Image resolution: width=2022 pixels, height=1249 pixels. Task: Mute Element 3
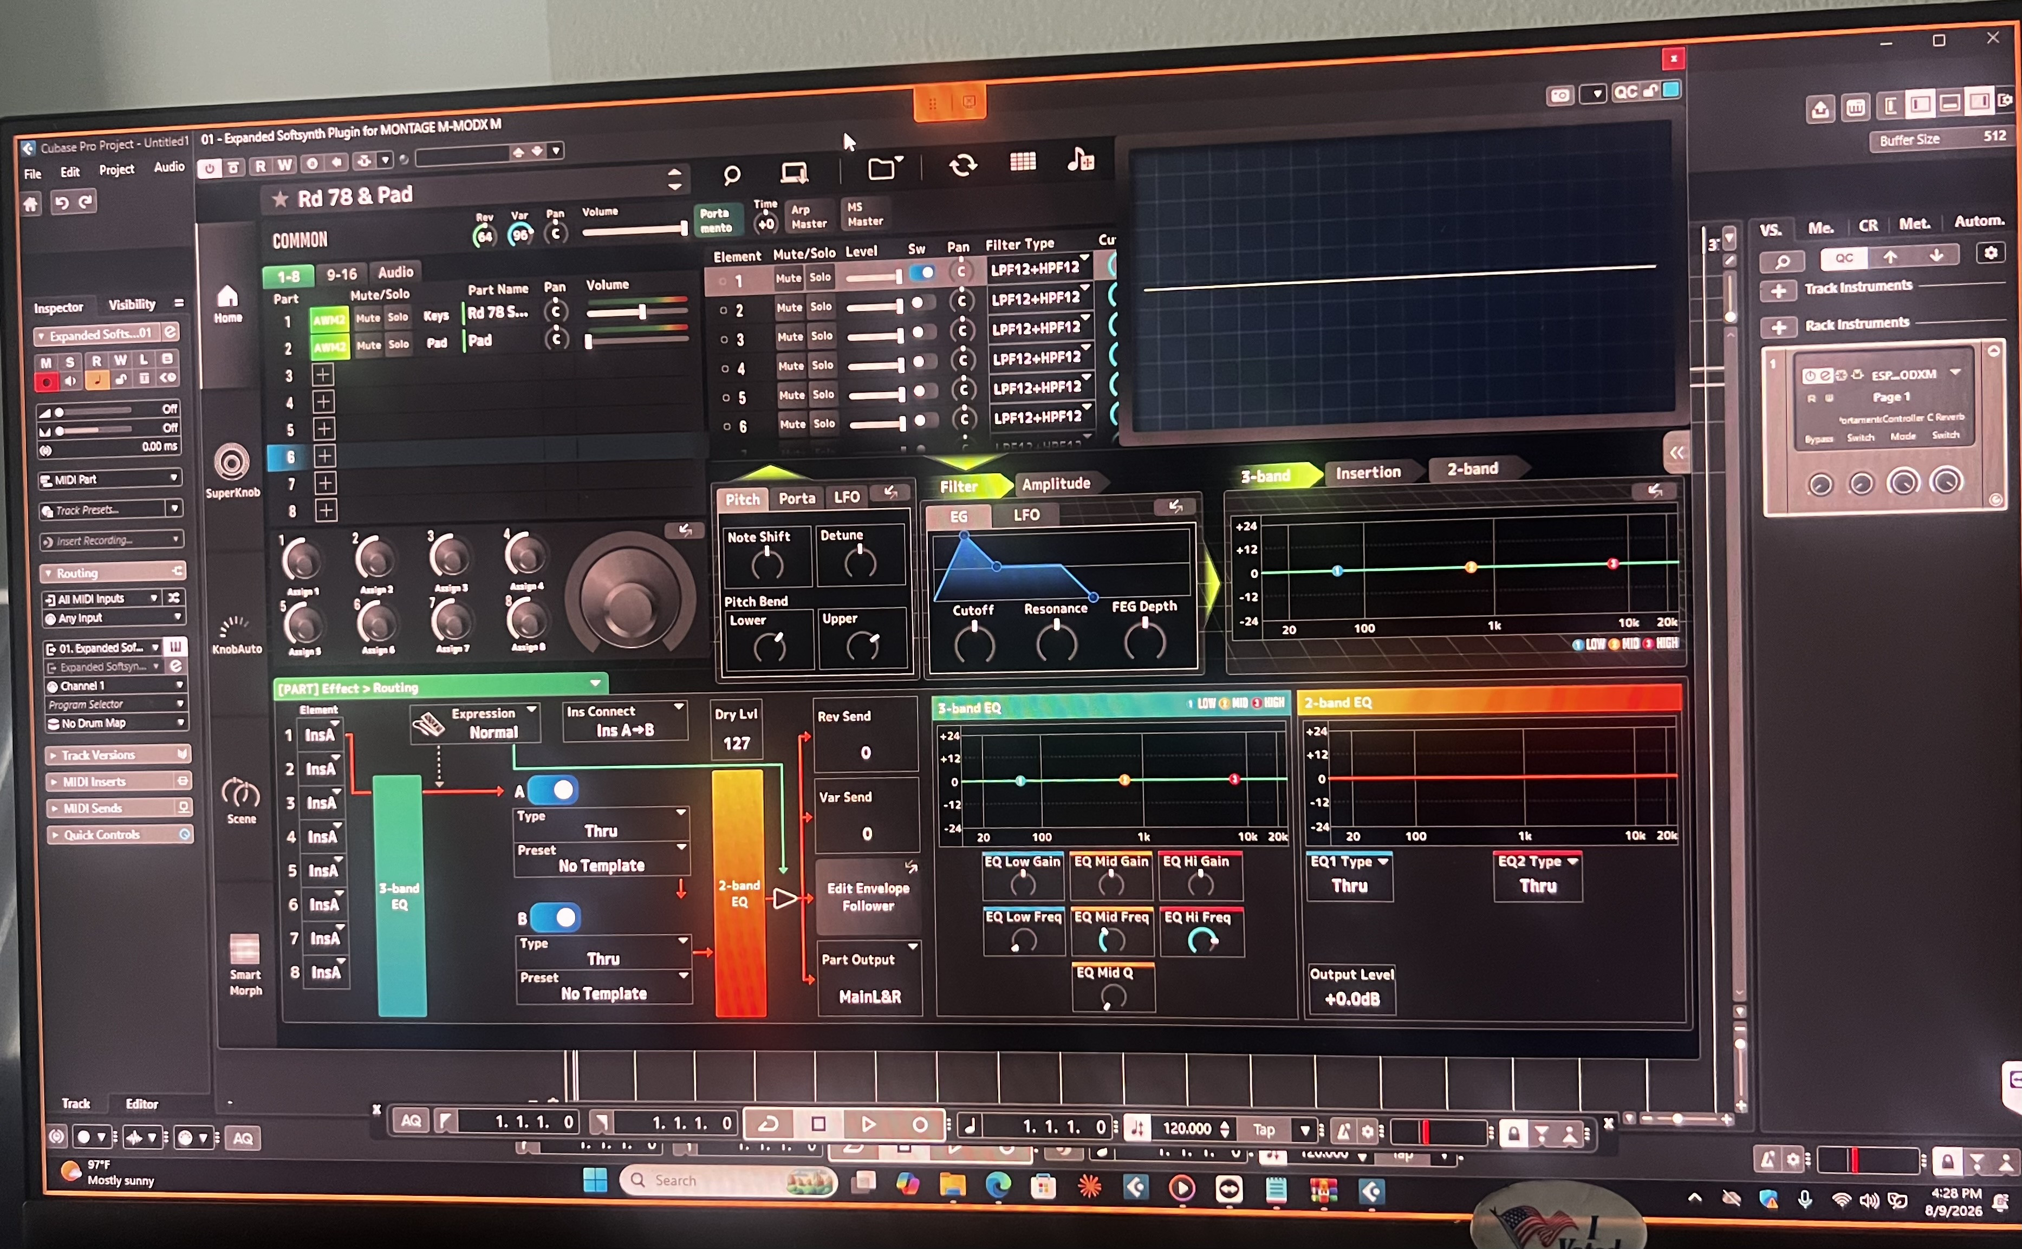(x=790, y=337)
